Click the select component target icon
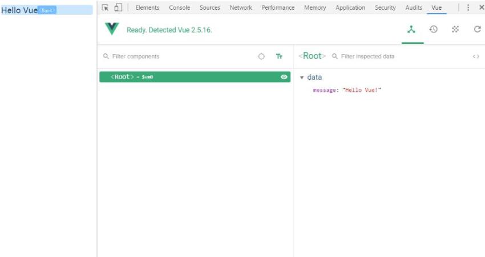Screen dimensions: 485x257 coord(261,56)
